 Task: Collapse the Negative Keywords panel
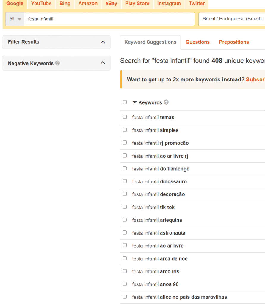[x=103, y=63]
